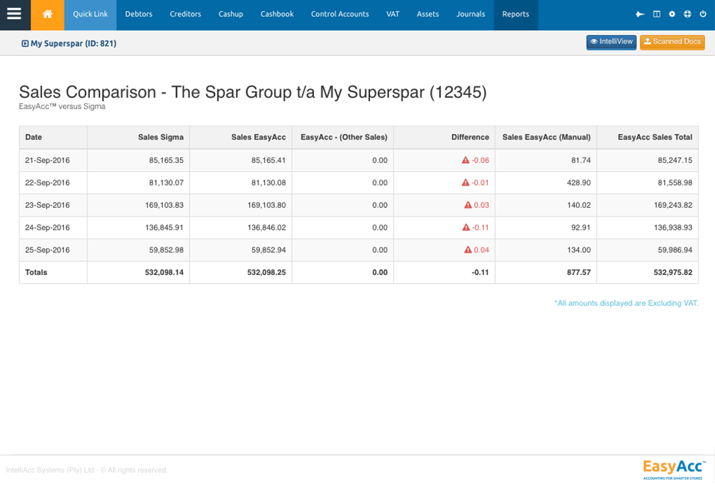715x485 pixels.
Task: Click the manual sales value 428.90
Action: coord(579,182)
